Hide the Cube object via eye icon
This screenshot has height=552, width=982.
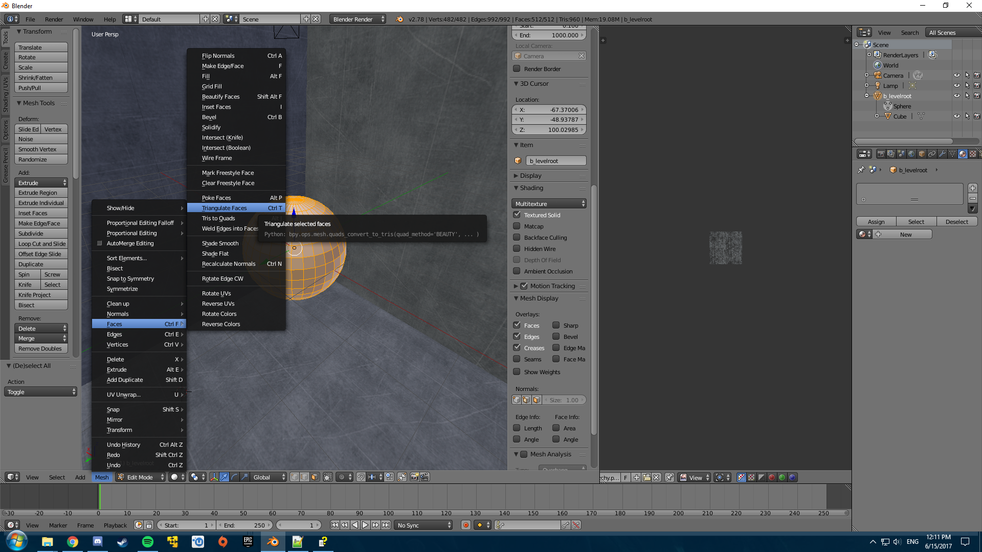coord(956,117)
